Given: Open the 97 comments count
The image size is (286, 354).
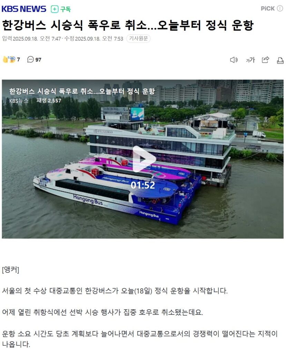Looking at the screenshot, I should [38, 60].
